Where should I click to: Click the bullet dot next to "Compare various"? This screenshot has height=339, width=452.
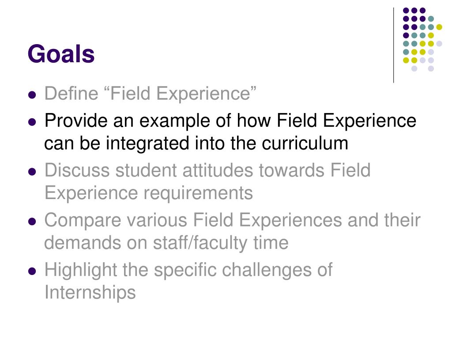click(x=32, y=222)
